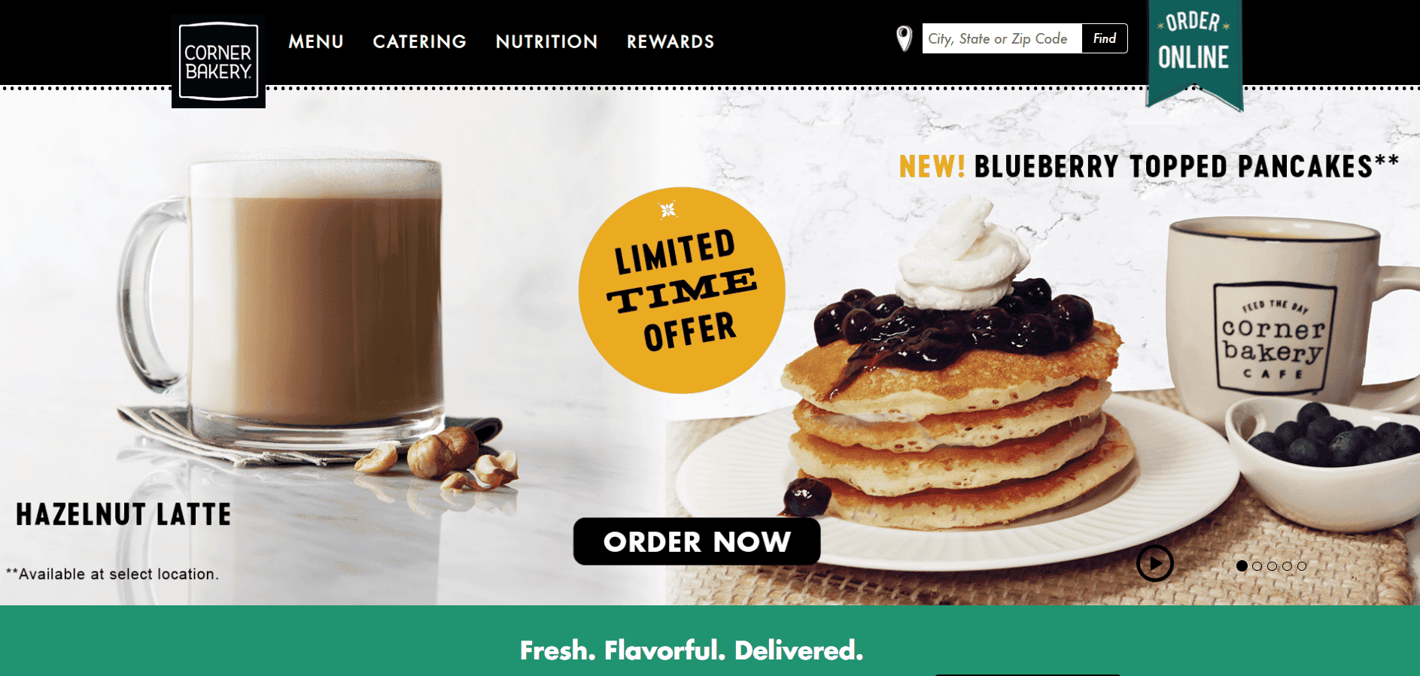This screenshot has width=1420, height=676.
Task: Select the second carousel dot
Action: point(1257,566)
